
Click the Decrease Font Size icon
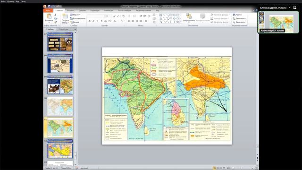tap(118, 16)
